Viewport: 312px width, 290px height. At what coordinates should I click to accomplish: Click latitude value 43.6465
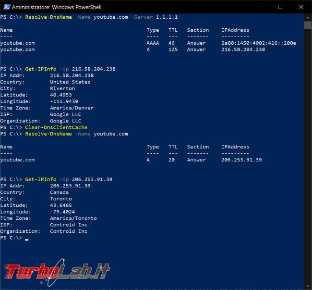pos(61,205)
